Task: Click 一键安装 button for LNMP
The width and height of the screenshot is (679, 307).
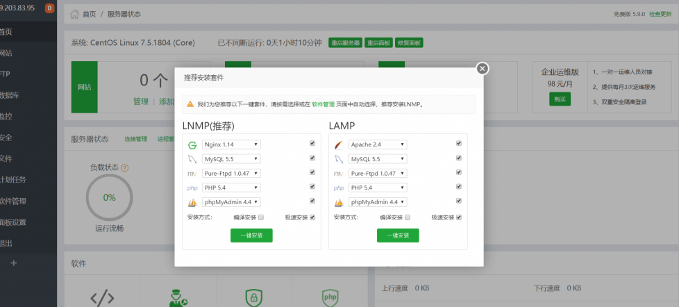Action: point(251,235)
